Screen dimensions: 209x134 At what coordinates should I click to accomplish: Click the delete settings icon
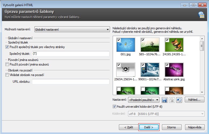[171, 100]
